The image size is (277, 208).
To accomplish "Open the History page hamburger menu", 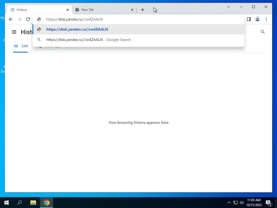I will pyautogui.click(x=14, y=32).
